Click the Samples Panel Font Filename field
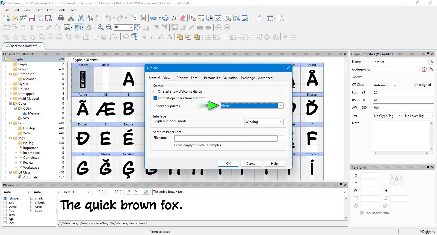 (226, 138)
